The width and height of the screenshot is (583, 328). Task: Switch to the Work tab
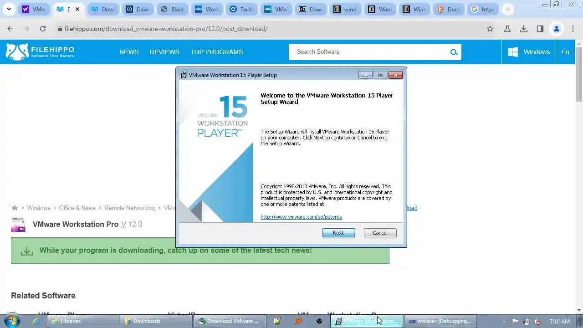tap(207, 9)
